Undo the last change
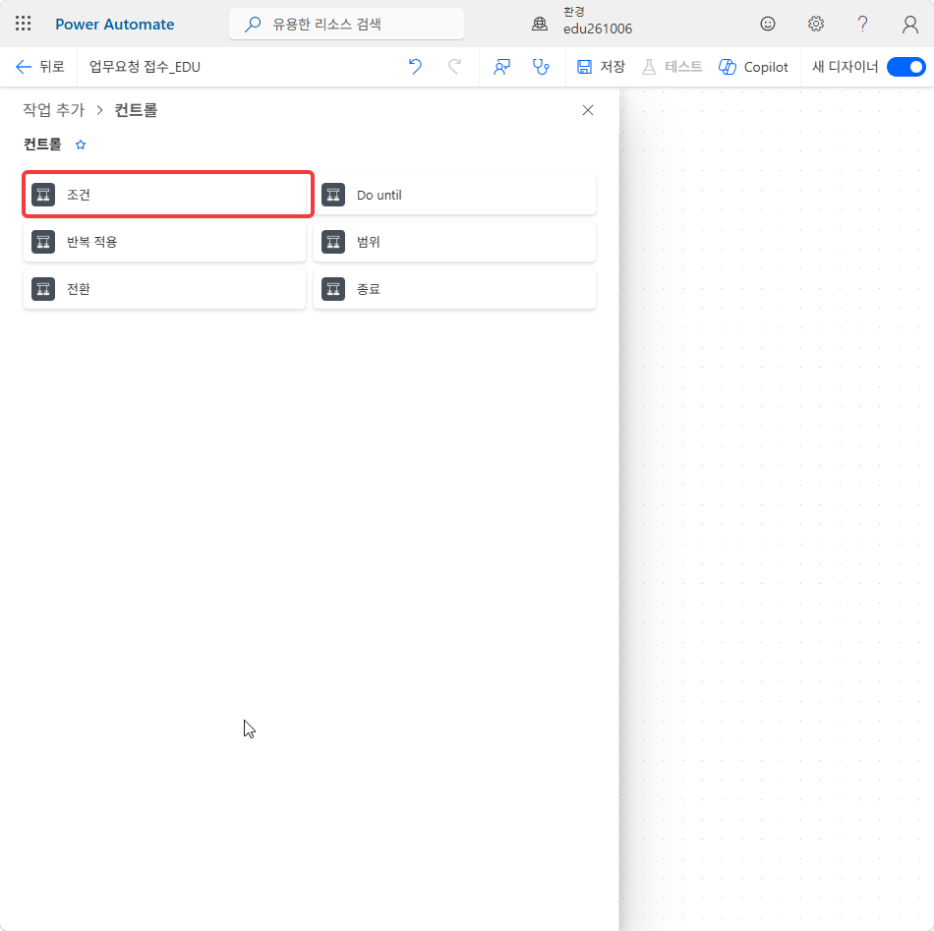934x931 pixels. 415,67
